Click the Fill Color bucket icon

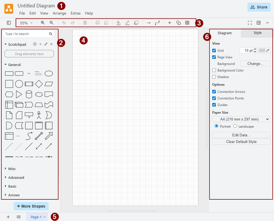click(118, 23)
